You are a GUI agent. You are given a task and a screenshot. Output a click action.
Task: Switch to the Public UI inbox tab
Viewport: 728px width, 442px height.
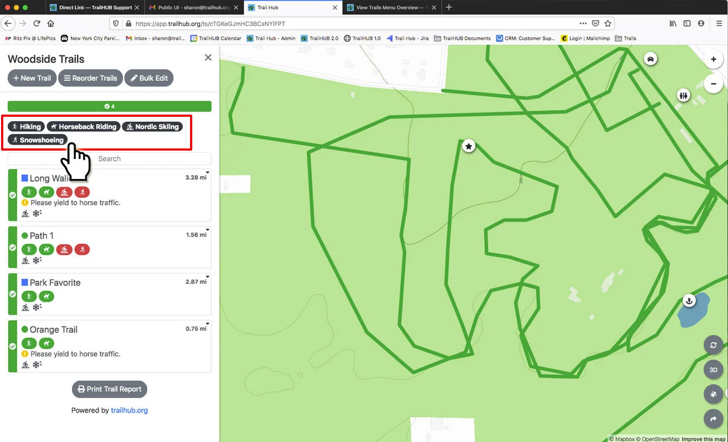[193, 8]
